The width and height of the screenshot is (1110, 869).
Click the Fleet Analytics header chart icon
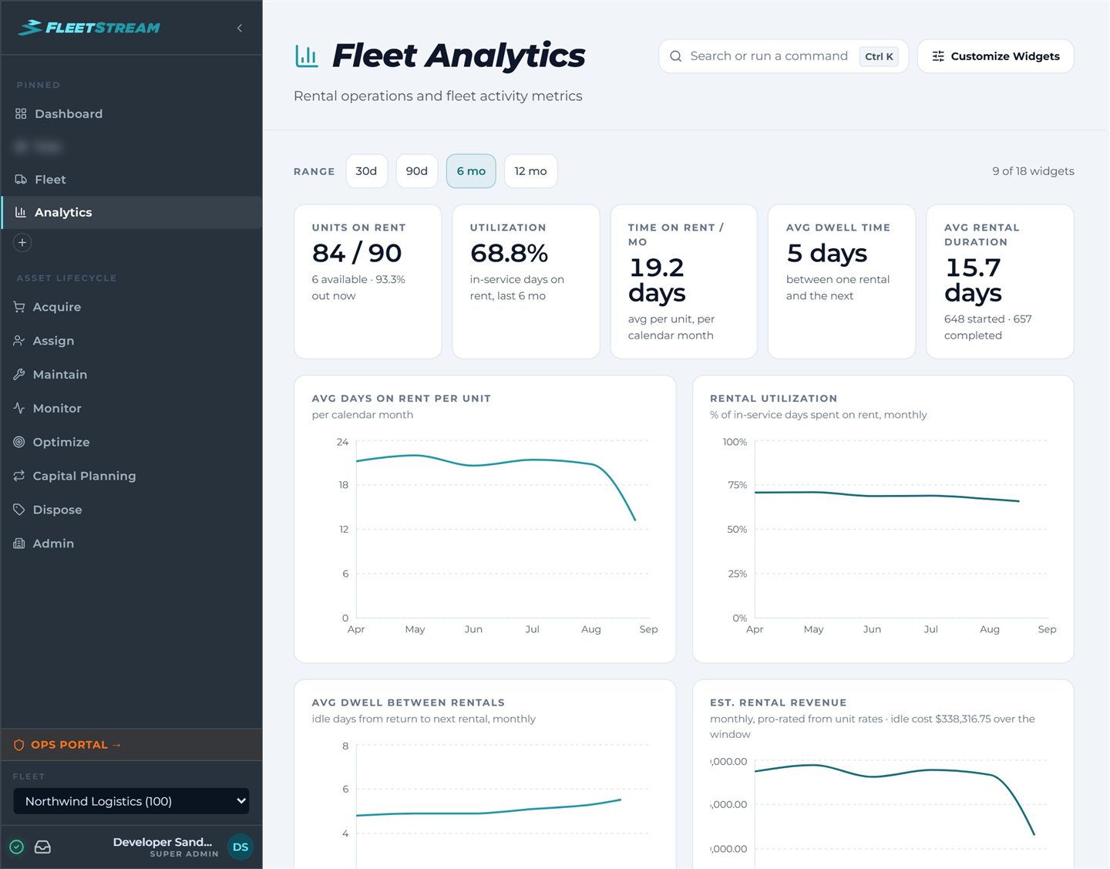[x=307, y=56]
